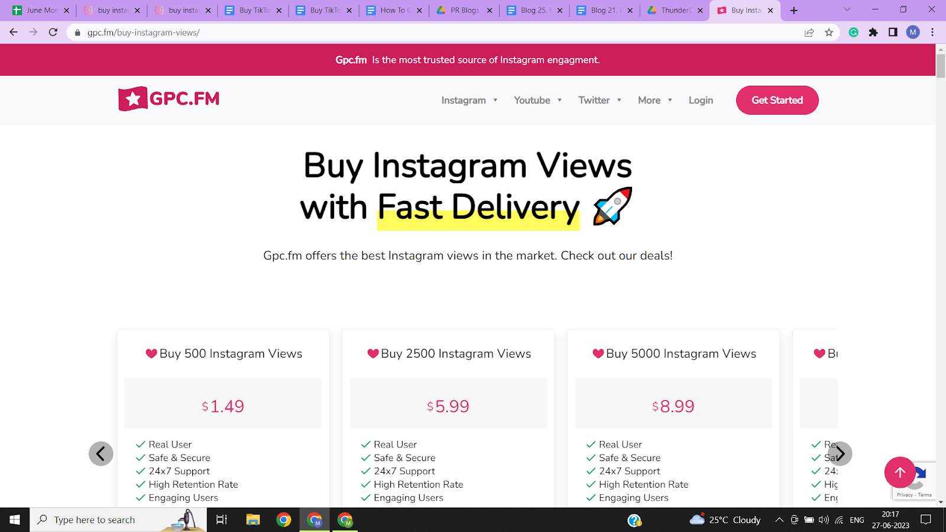
Task: Click the red scroll-to-top arrow button
Action: tap(900, 472)
